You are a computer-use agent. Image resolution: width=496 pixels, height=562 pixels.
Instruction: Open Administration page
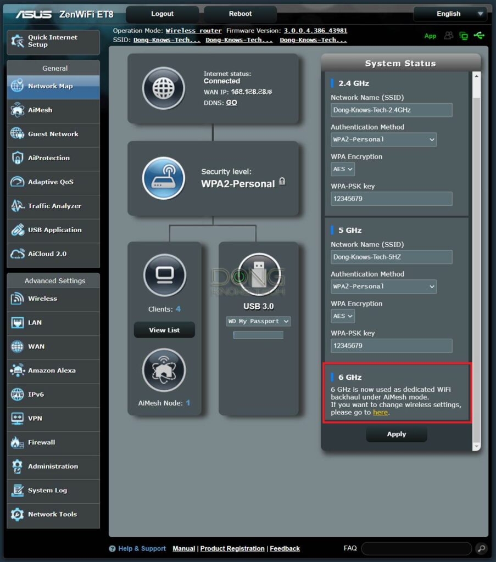point(53,467)
